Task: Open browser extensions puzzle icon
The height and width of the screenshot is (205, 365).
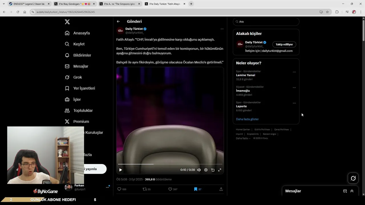Action: 337,12
